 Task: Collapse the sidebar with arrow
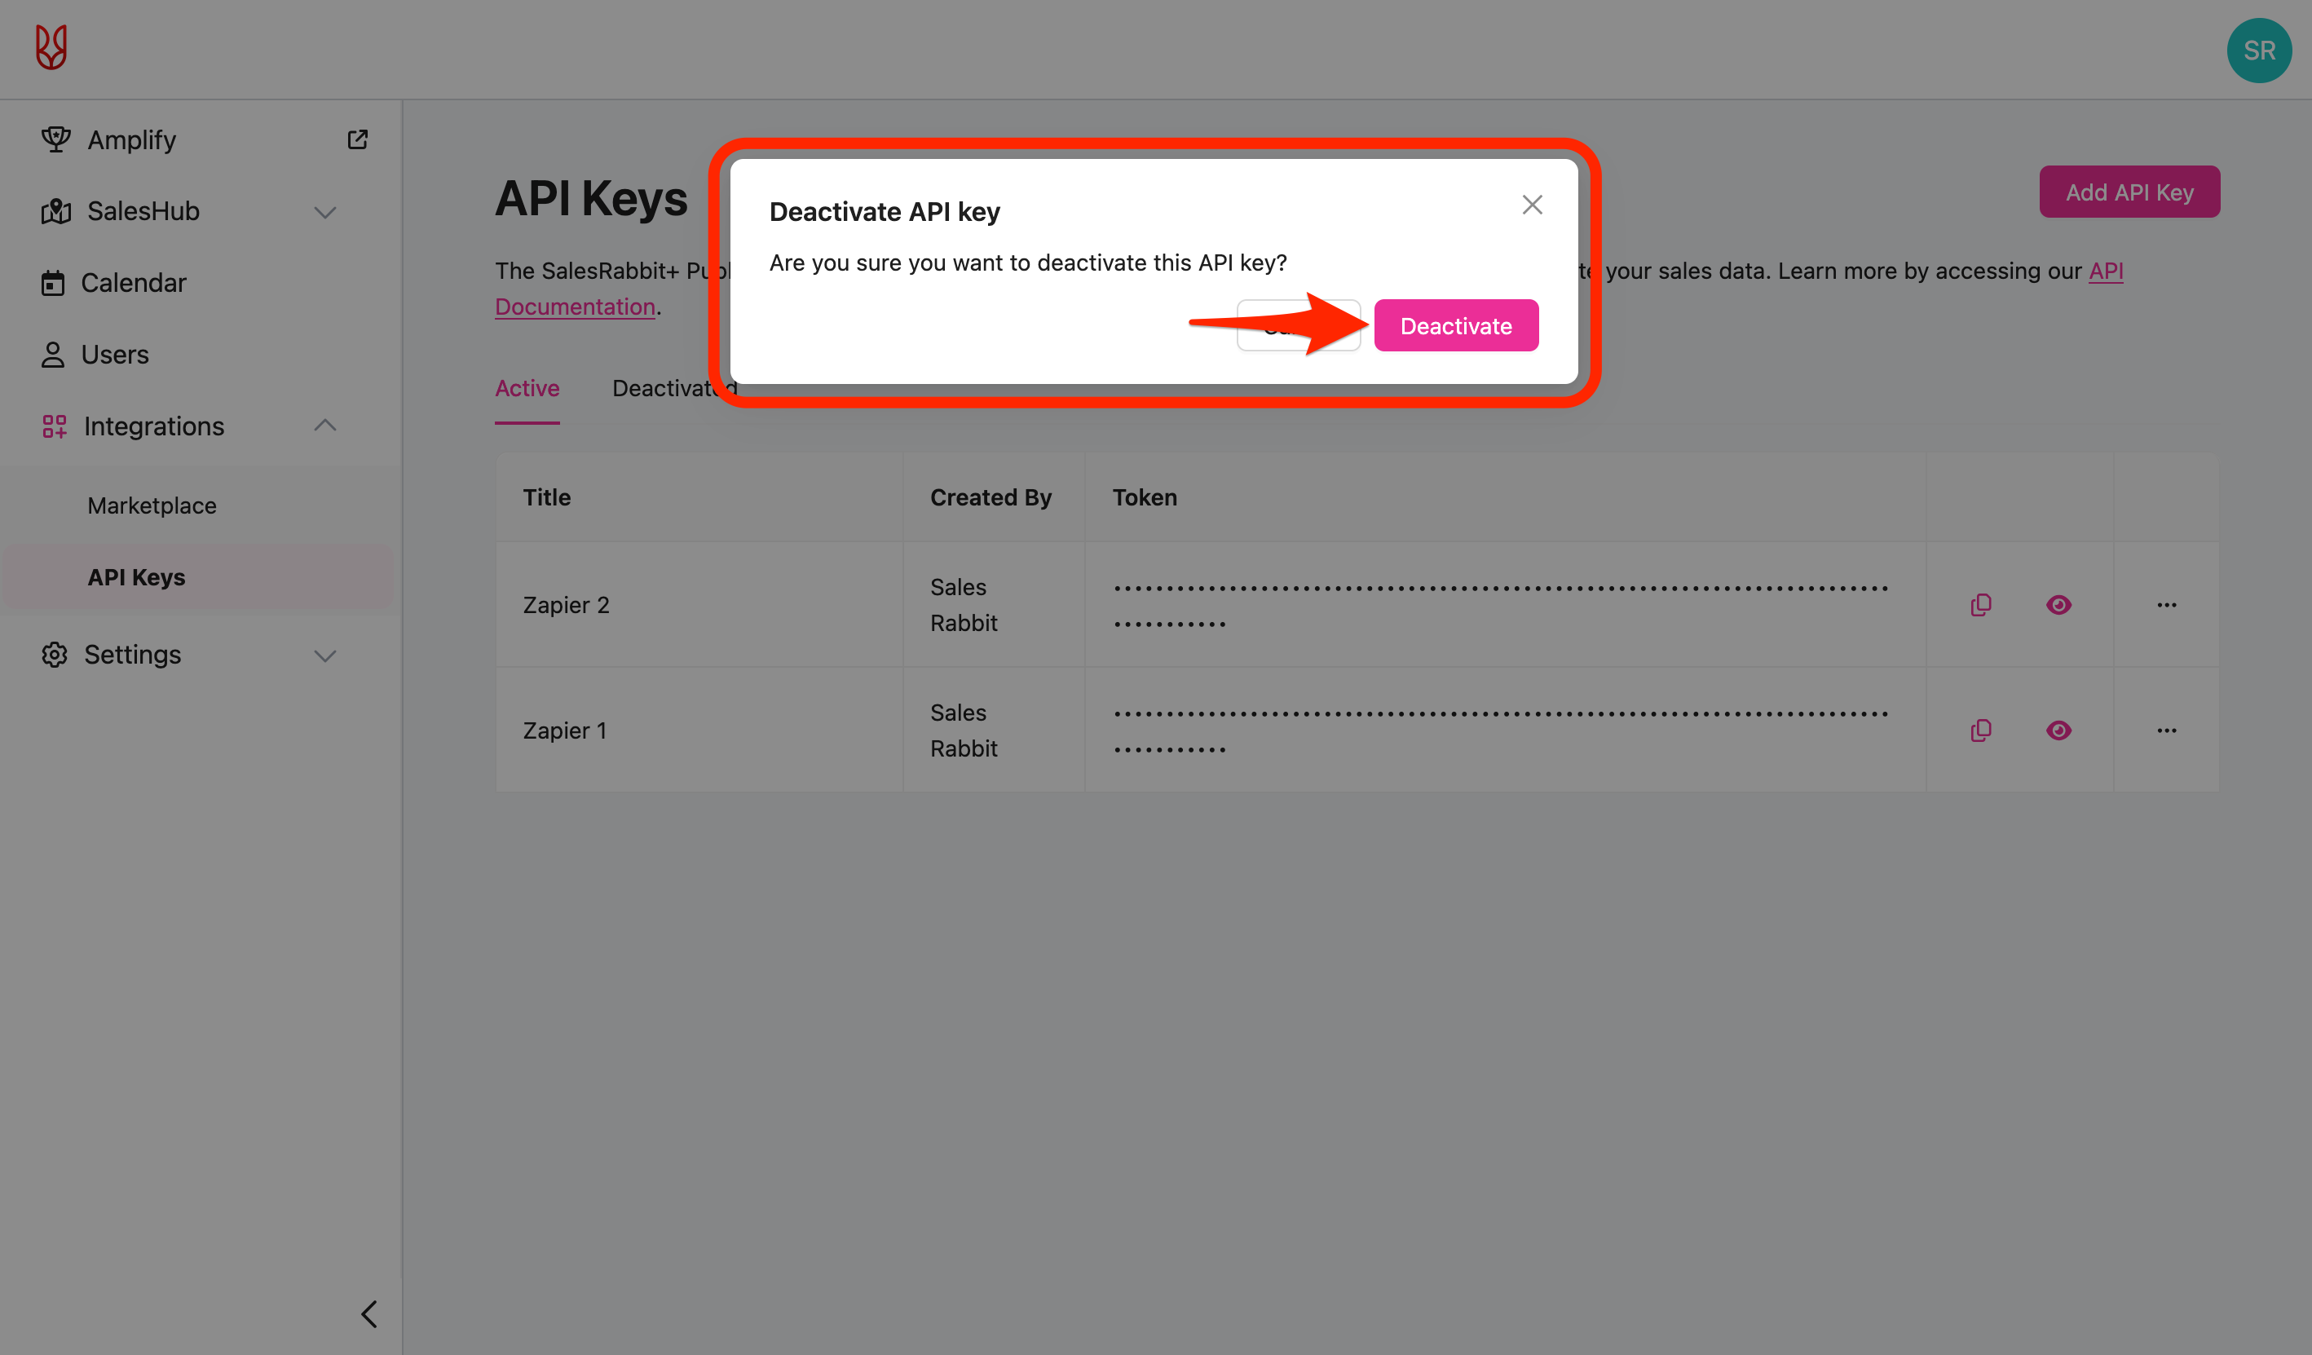pyautogui.click(x=368, y=1313)
